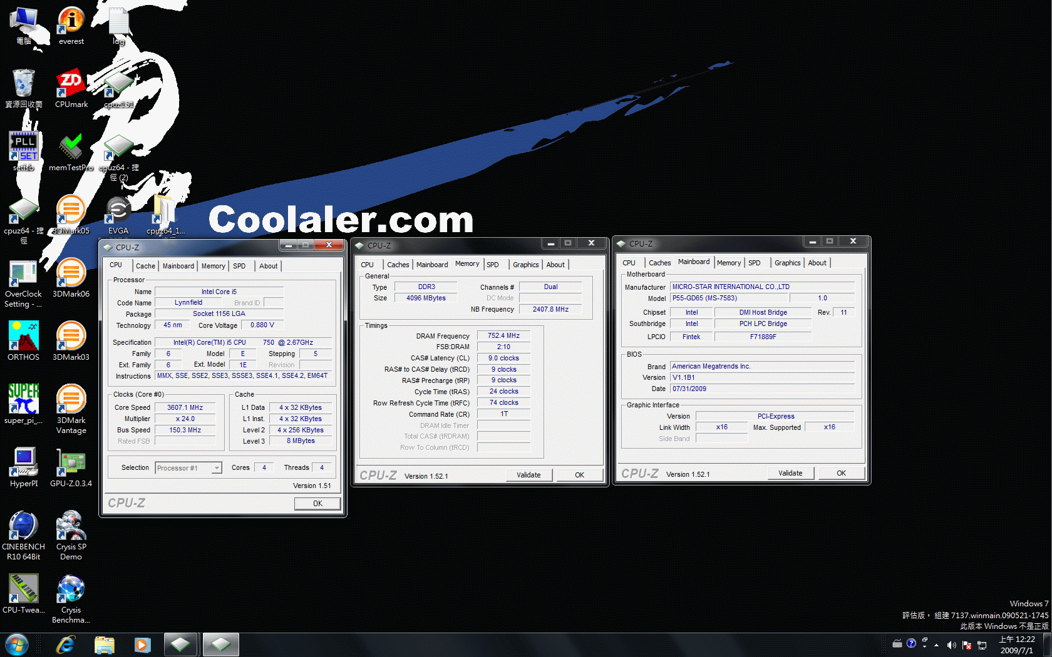This screenshot has height=657, width=1052.
Task: Open the network connection tray icon
Action: (982, 644)
